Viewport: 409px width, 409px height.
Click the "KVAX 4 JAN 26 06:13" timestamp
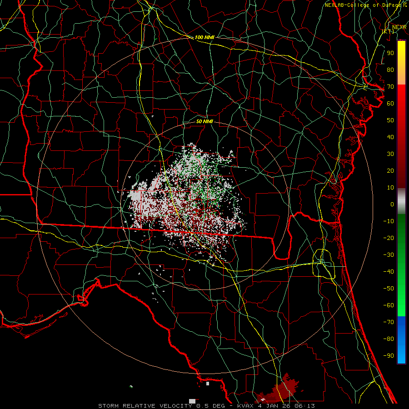point(276,406)
